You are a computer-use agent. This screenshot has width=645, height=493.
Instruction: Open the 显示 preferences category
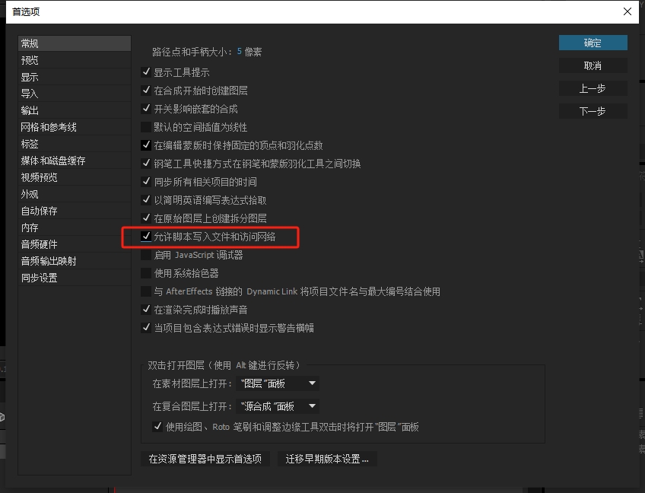(75, 77)
